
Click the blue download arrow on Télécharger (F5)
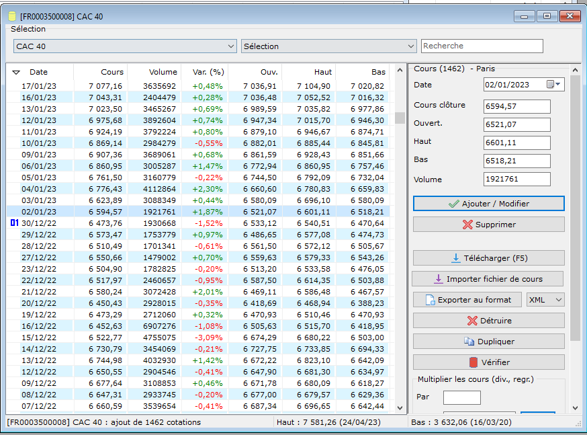(455, 258)
